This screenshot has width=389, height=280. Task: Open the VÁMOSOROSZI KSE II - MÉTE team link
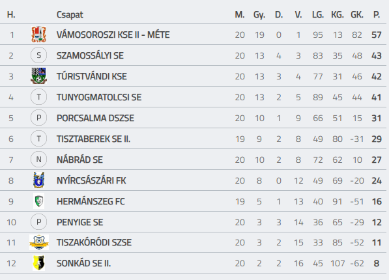pos(113,35)
